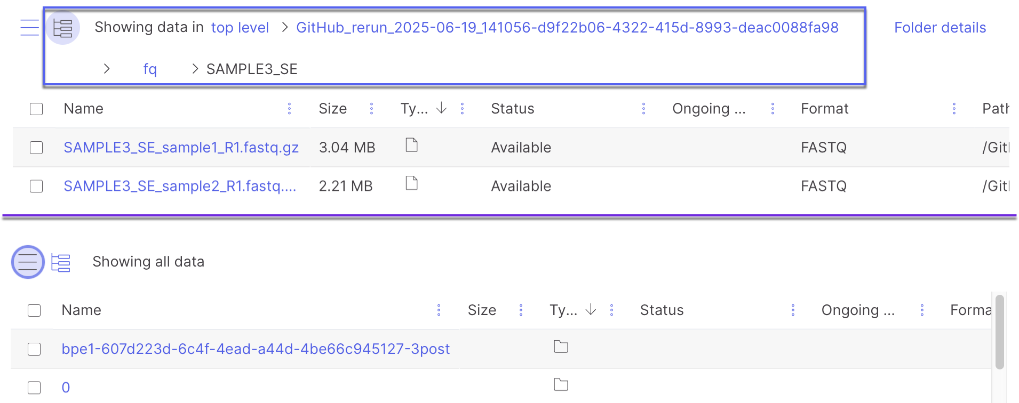Open file icon for SAMPLE3_SE_sample1_R1.fastq.gz
Viewport: 1019px width, 403px height.
point(411,145)
